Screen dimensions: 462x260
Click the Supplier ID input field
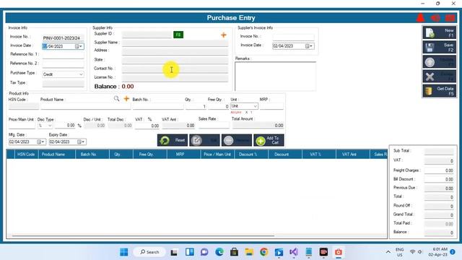[x=147, y=35]
